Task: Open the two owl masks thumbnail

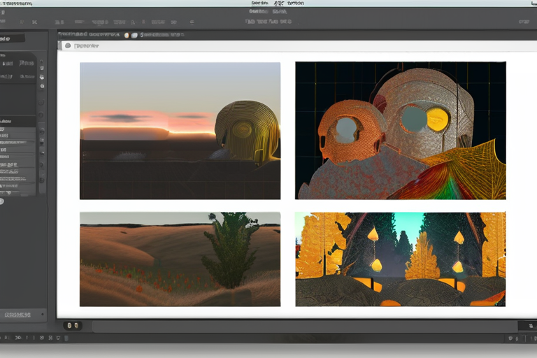Action: tap(401, 131)
